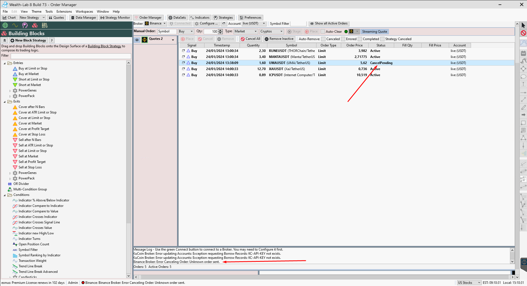The width and height of the screenshot is (527, 286).
Task: Open the Buy order action dropdown
Action: (x=186, y=32)
